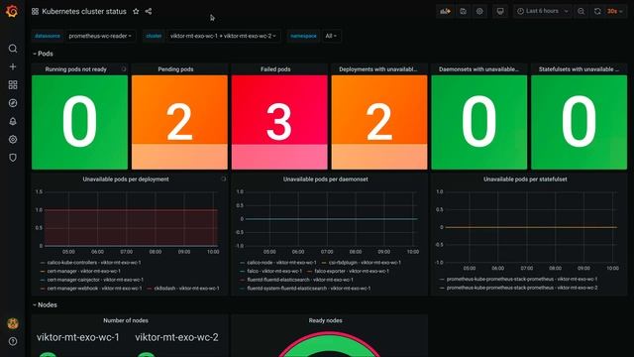Open Pending pods panel title menu
This screenshot has height=357, width=634.
175,69
